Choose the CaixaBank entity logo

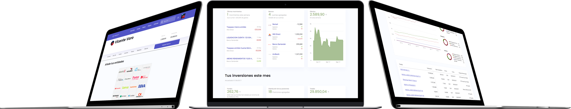pyautogui.click(x=131, y=96)
